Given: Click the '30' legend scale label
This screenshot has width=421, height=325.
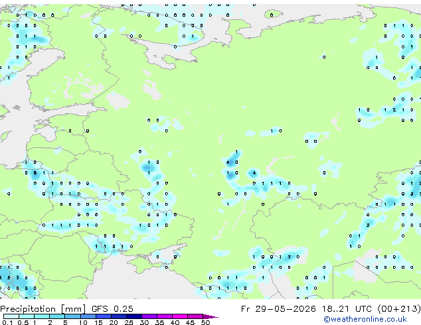Looking at the screenshot, I should click(x=144, y=322).
